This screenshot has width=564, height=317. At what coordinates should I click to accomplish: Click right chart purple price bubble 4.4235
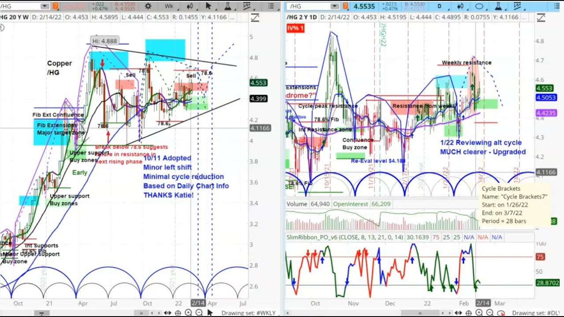pyautogui.click(x=546, y=113)
